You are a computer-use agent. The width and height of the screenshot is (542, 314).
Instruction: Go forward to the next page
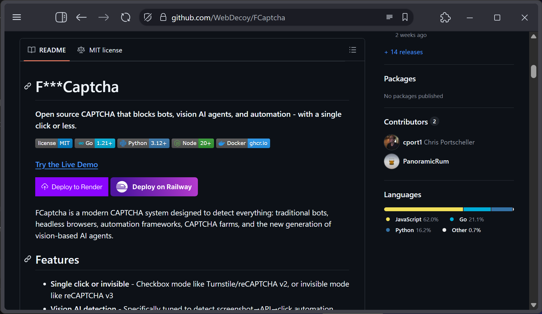click(104, 17)
